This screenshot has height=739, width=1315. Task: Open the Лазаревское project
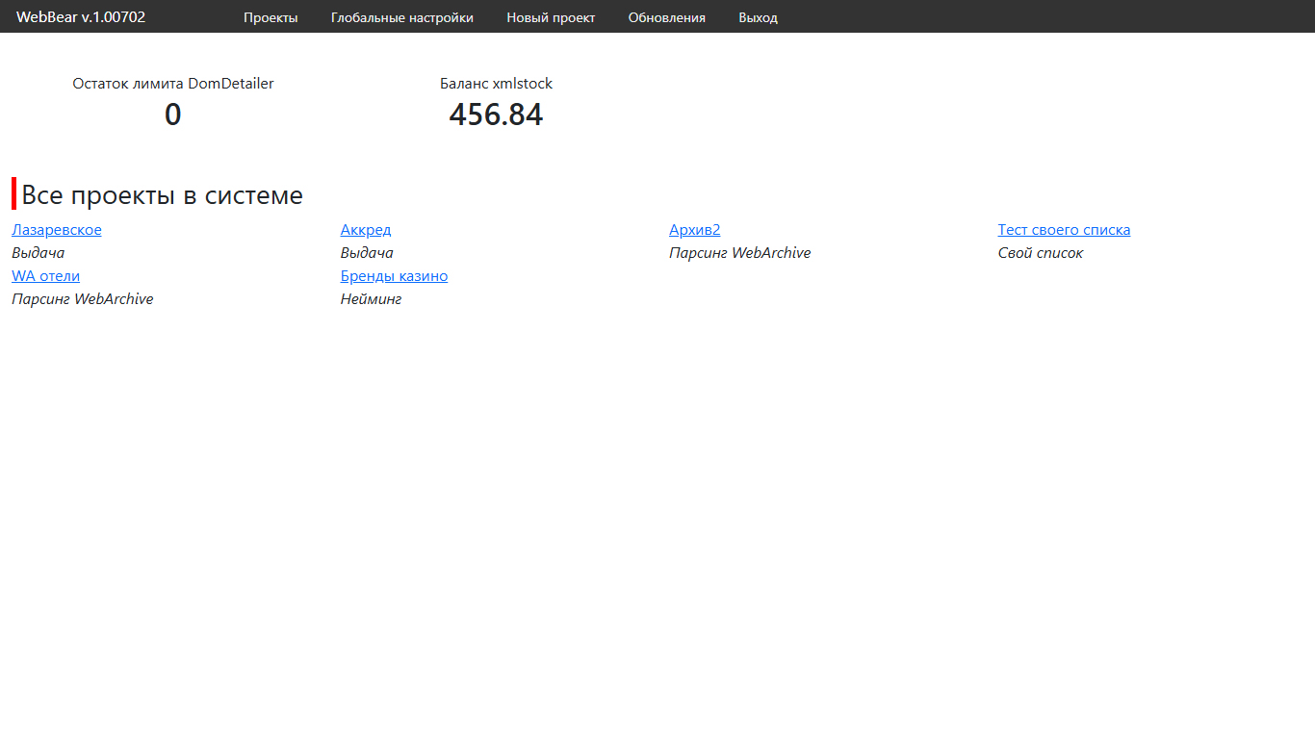coord(57,230)
